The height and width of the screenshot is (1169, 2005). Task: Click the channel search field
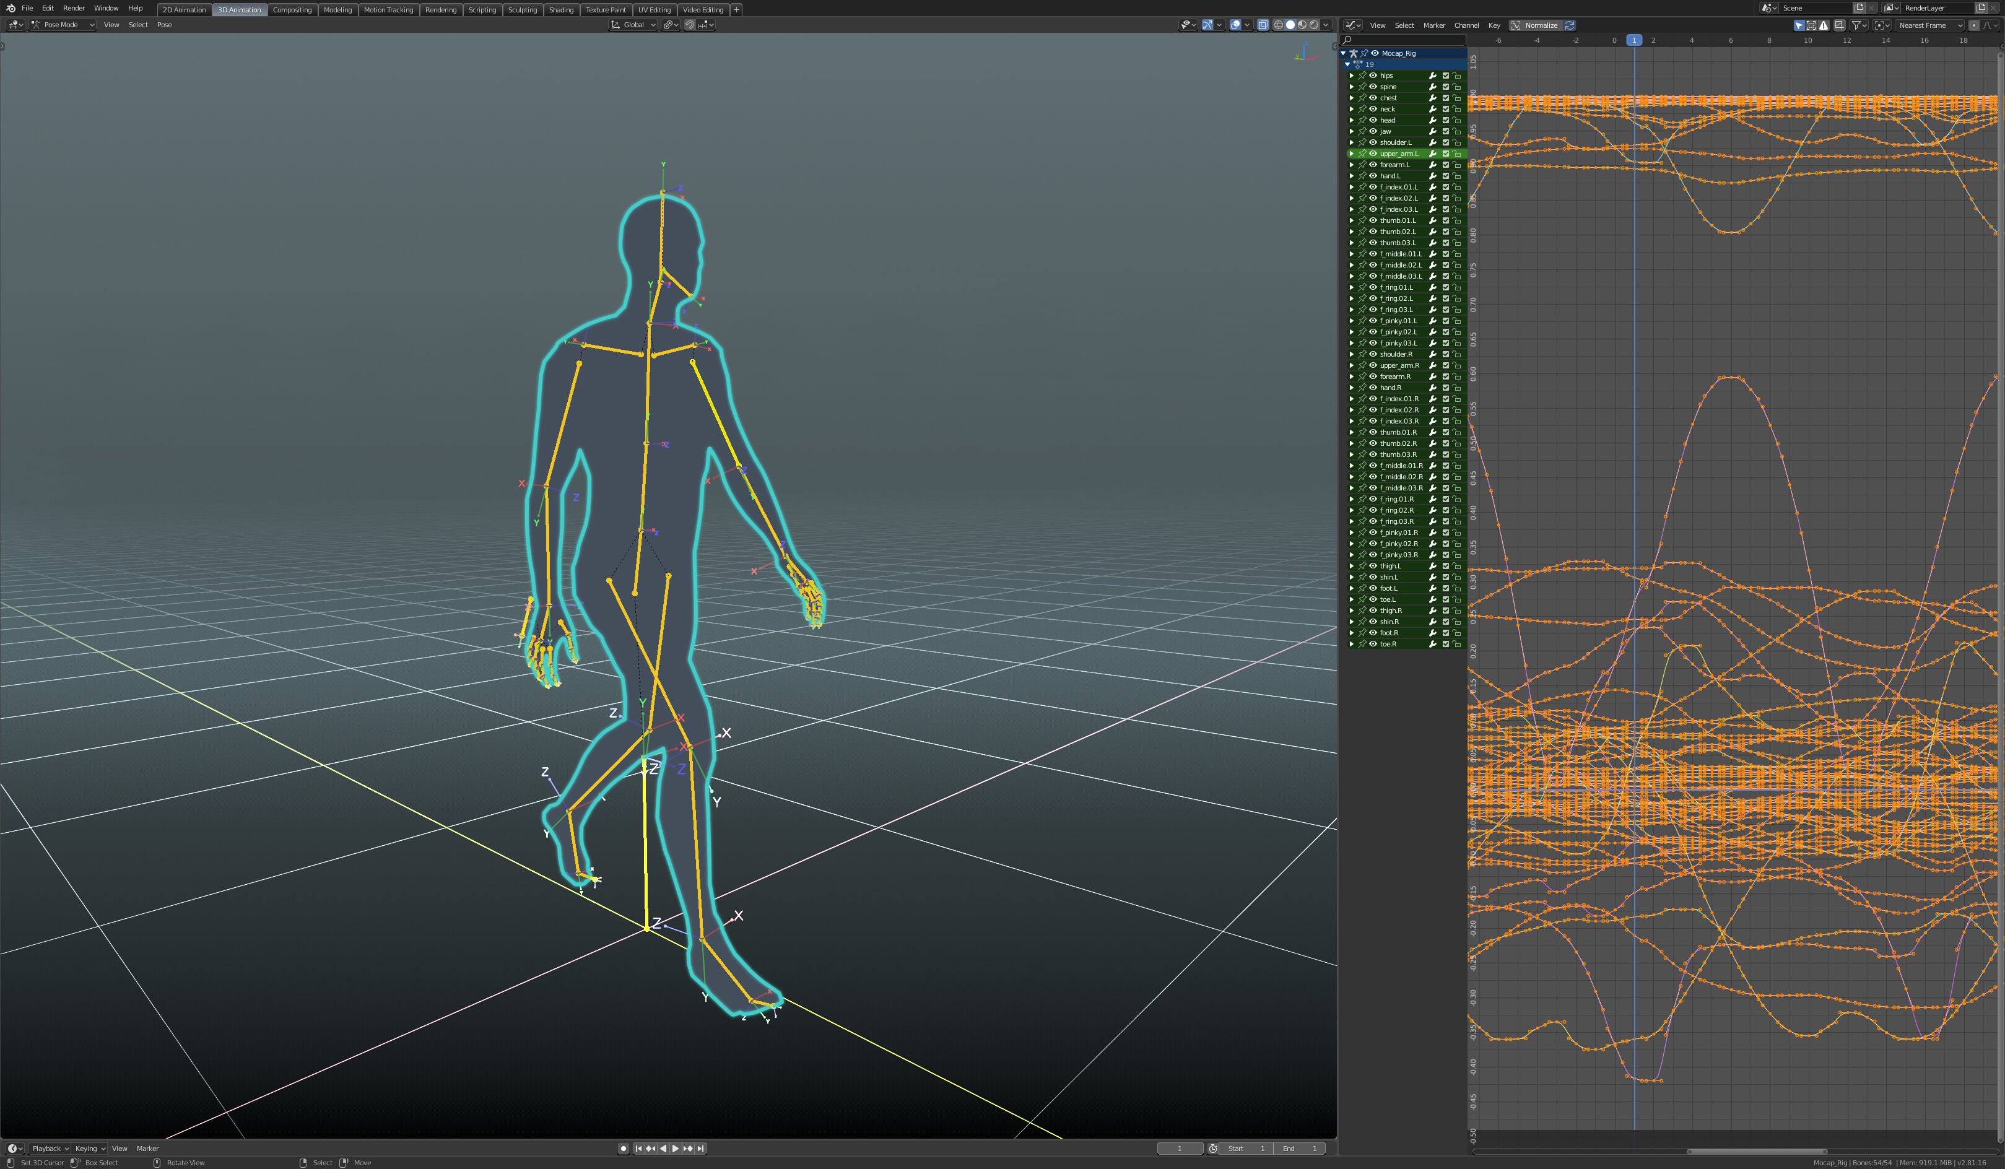coord(1404,40)
